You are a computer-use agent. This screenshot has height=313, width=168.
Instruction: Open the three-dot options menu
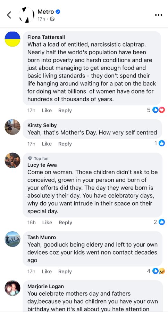158,15
